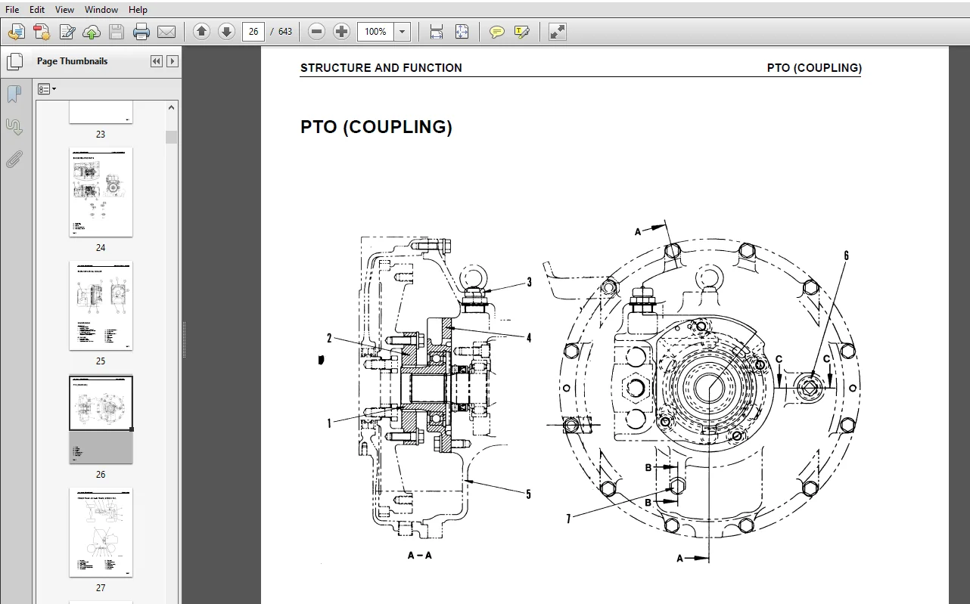Viewport: 970px width, 604px height.
Task: Select page 25 thumbnail
Action: click(101, 305)
